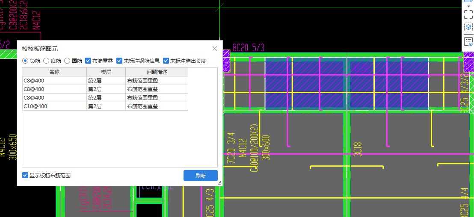The height and width of the screenshot is (217, 474).
Task: Click the 300x650 label left of the dialog
Action: 13,147
